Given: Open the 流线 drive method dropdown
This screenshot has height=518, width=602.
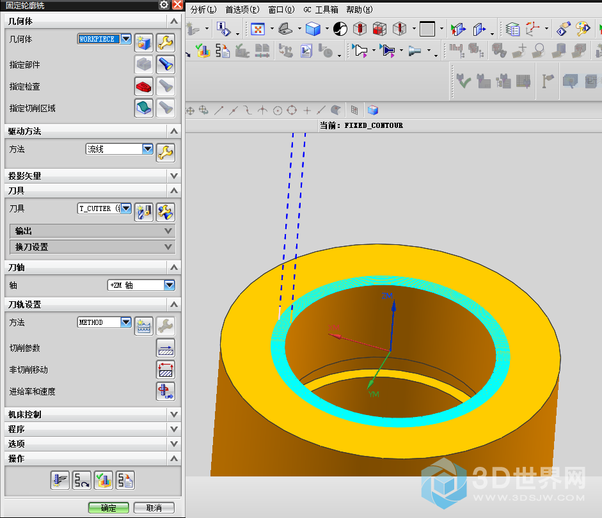Looking at the screenshot, I should tap(148, 149).
